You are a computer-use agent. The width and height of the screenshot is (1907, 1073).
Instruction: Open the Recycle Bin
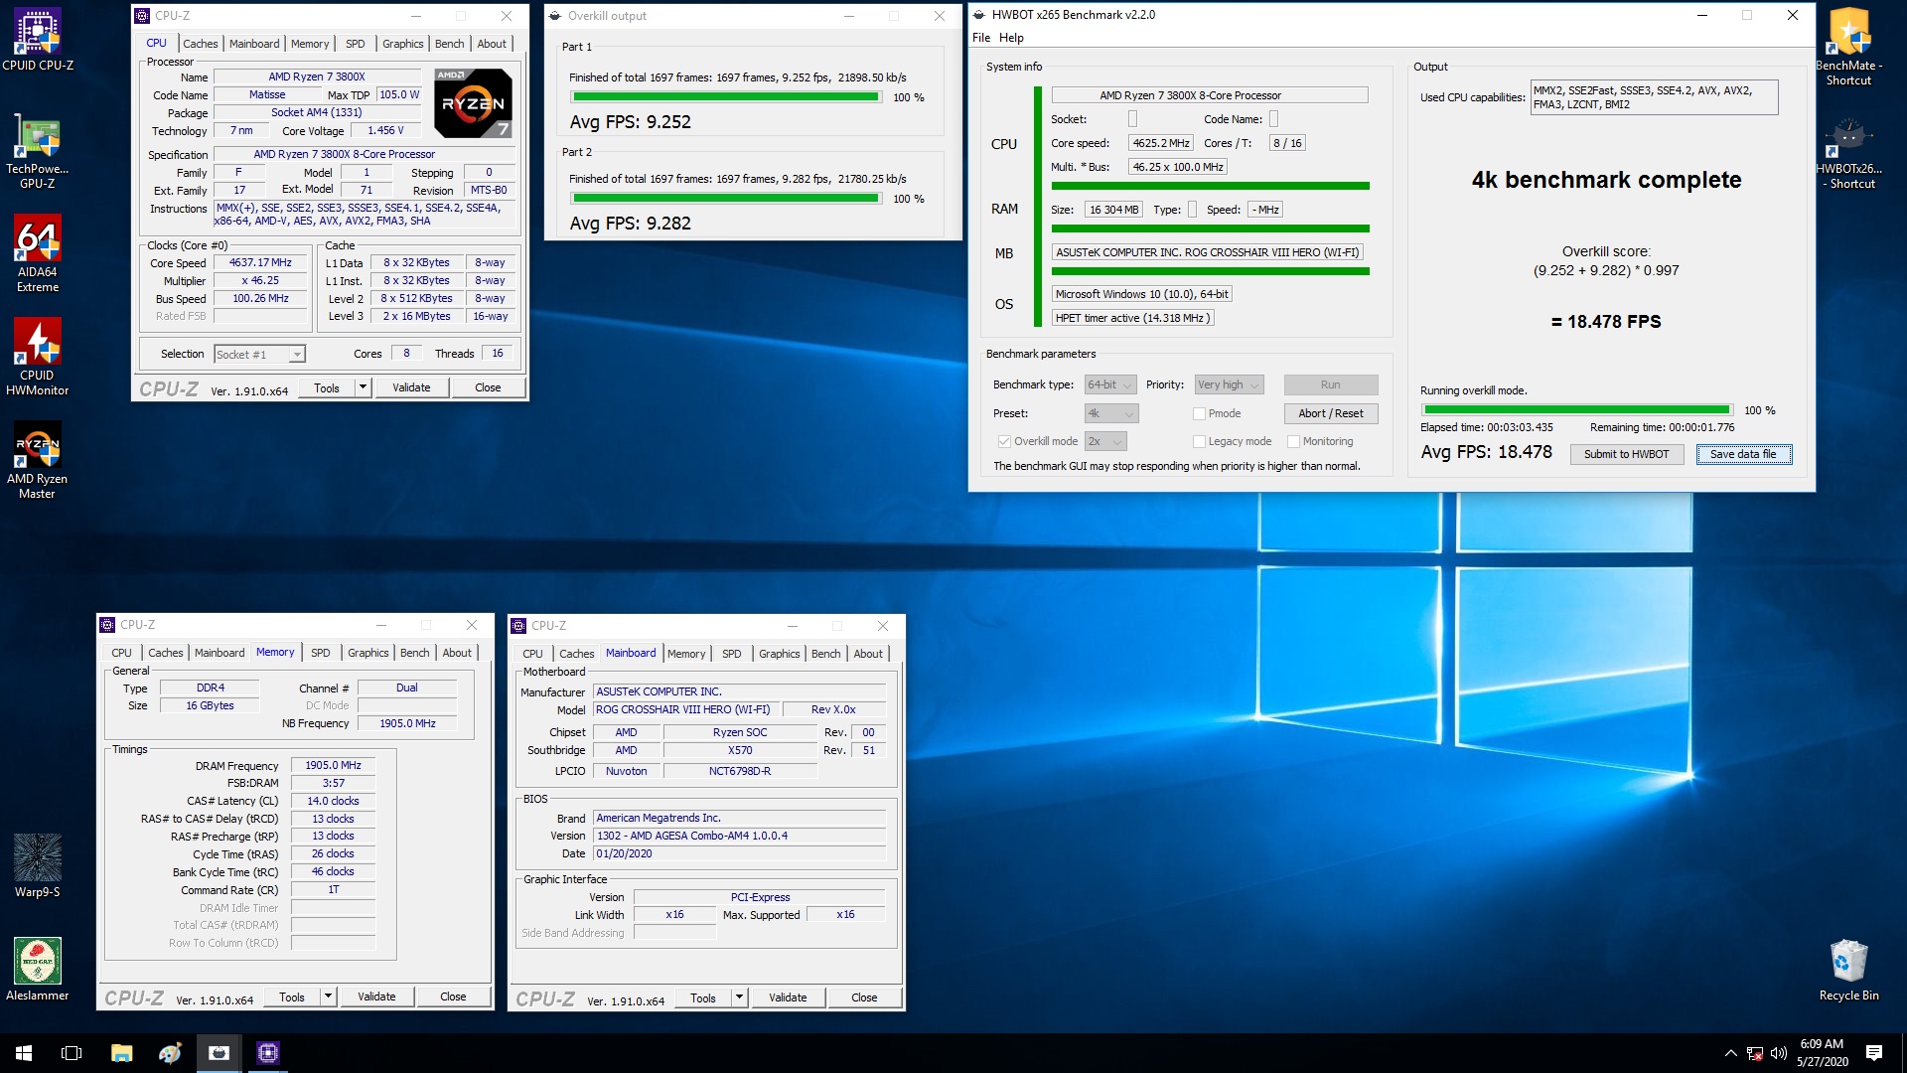click(1848, 969)
